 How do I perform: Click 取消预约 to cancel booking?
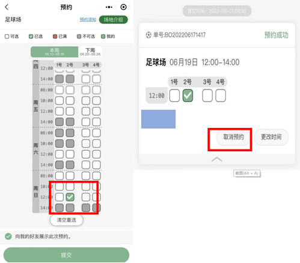[x=233, y=137]
